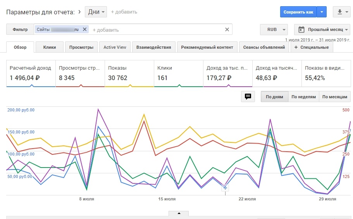Click the download report icon
Image resolution: width=353 pixels, height=219 pixels.
[341, 12]
